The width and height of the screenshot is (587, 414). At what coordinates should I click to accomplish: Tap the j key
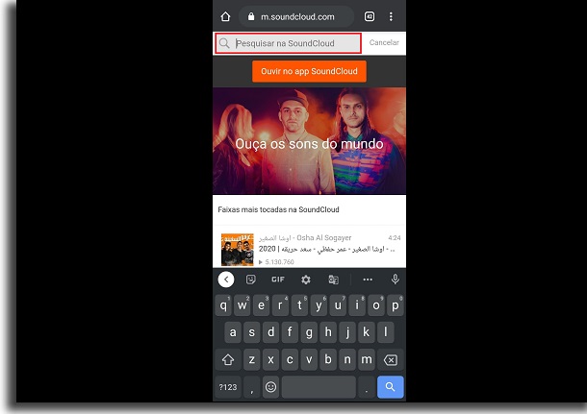(x=347, y=332)
